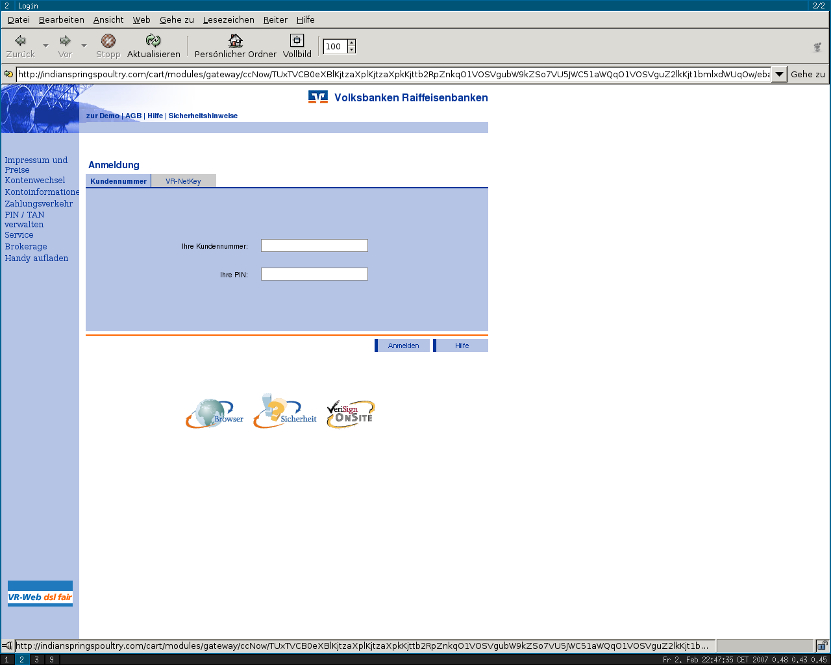Click the zoom value field showing 100

tap(336, 46)
